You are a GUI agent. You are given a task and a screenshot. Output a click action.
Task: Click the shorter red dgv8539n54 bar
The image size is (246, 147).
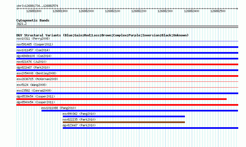pos(121,99)
